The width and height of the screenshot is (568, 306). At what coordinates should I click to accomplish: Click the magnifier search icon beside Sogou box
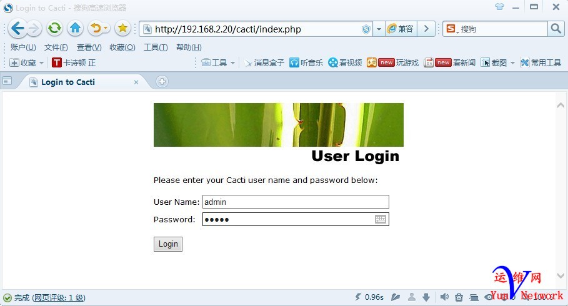[x=556, y=29]
